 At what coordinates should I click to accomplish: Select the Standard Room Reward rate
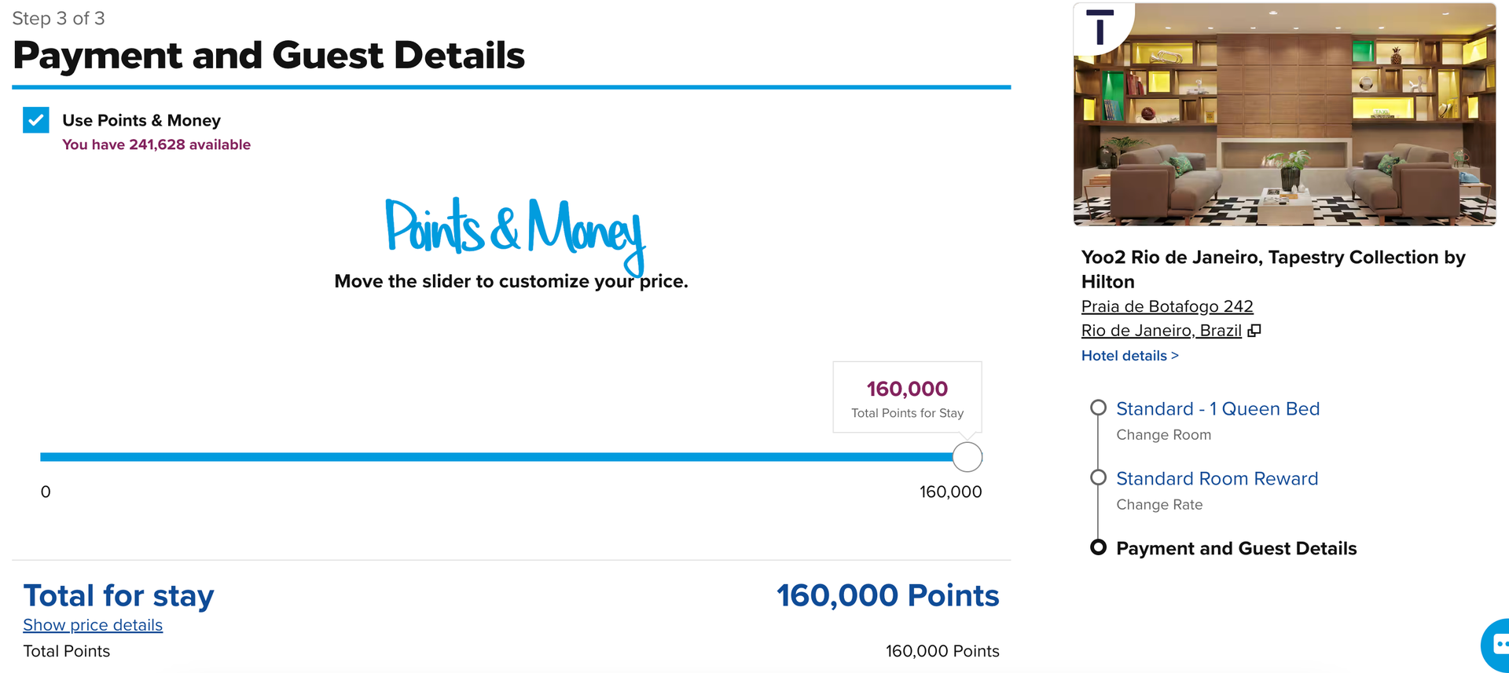(1217, 478)
